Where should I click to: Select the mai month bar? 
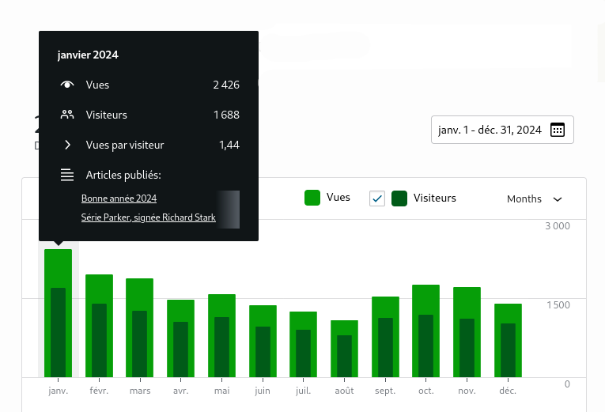(222, 335)
